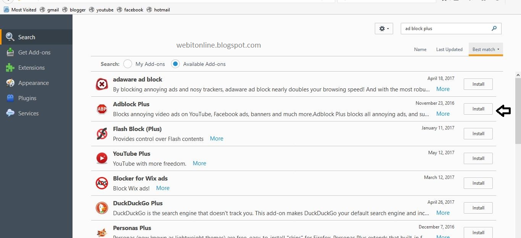
Task: Click the April 18, 2017 date
Action: click(x=441, y=78)
